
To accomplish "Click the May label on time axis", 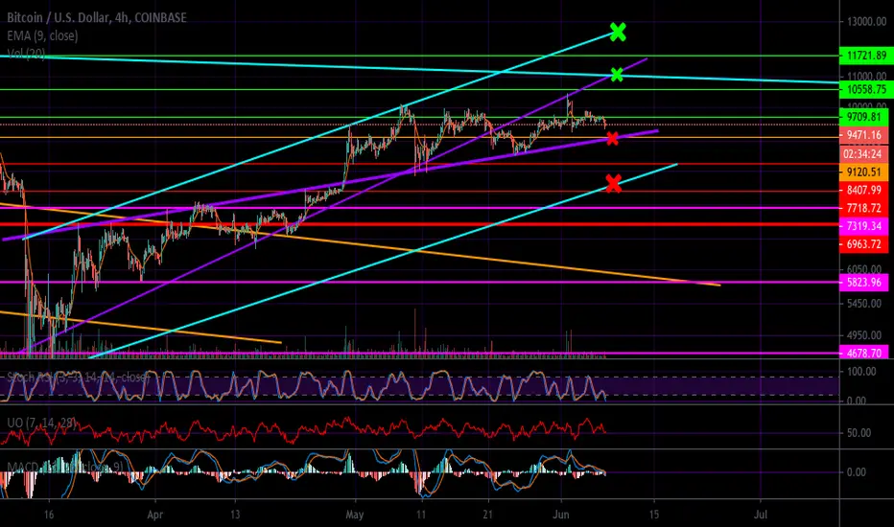I will pos(355,515).
